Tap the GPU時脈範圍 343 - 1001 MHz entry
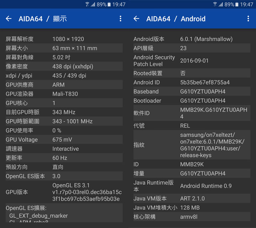256x228 pixels. click(64, 121)
